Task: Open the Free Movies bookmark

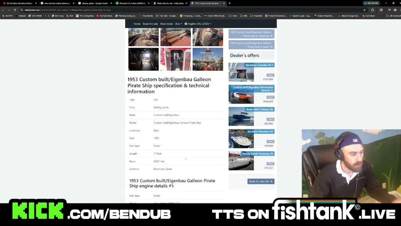Action: tap(146, 16)
